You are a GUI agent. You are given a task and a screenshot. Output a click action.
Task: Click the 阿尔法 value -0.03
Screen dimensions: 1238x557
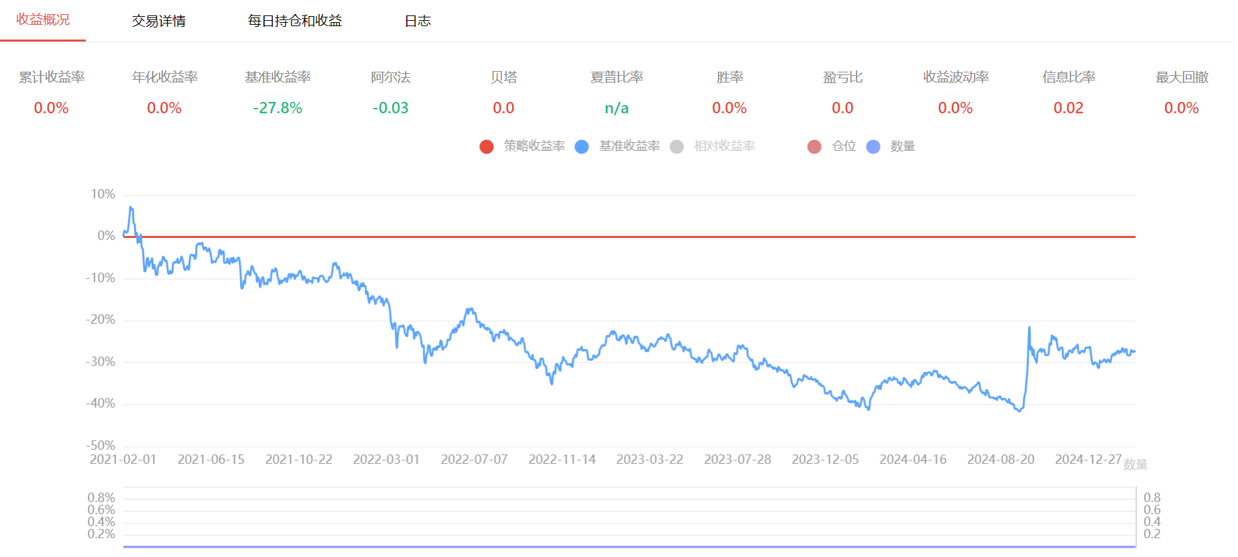[391, 108]
